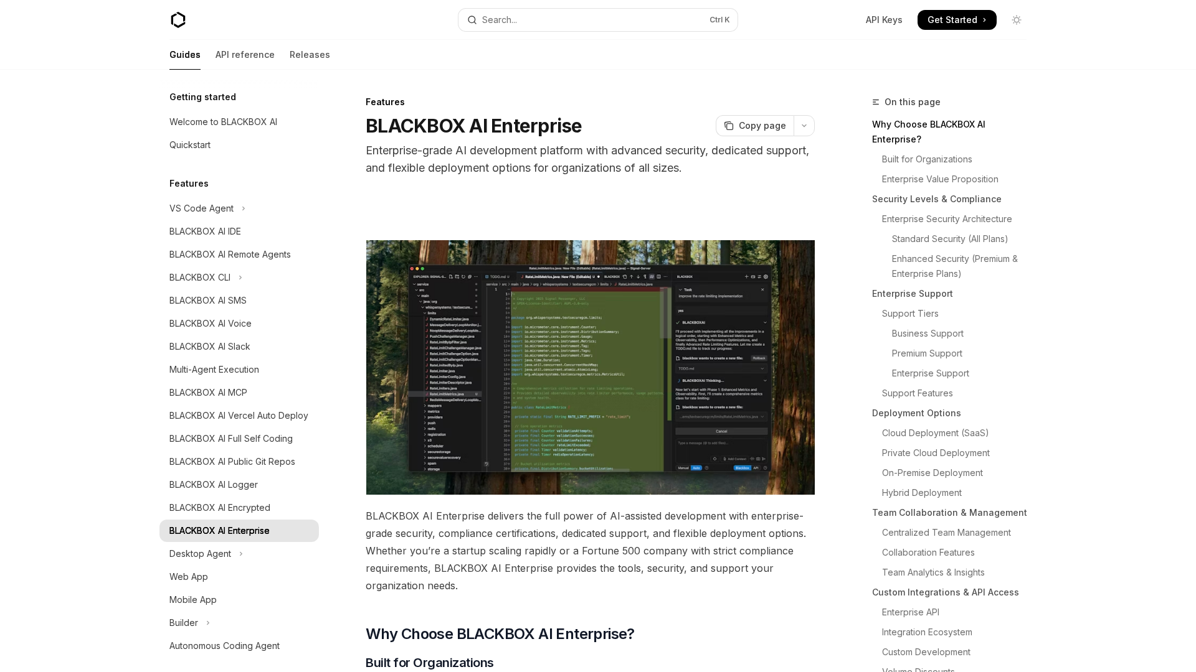This screenshot has height=672, width=1196.
Task: Click the search magnifier icon
Action: pyautogui.click(x=472, y=20)
